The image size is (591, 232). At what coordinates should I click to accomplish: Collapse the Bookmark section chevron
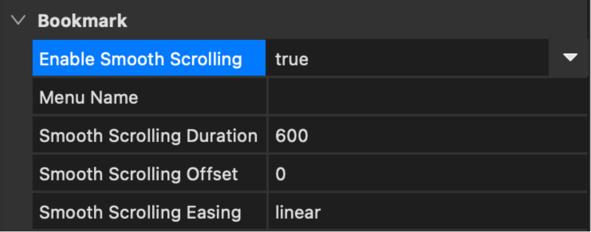[19, 21]
